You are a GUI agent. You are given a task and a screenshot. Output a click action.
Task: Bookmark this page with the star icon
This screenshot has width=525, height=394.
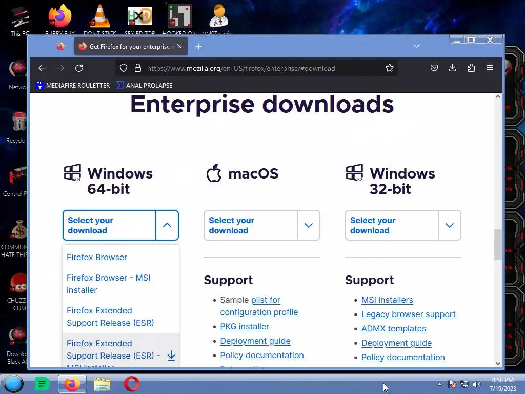390,68
